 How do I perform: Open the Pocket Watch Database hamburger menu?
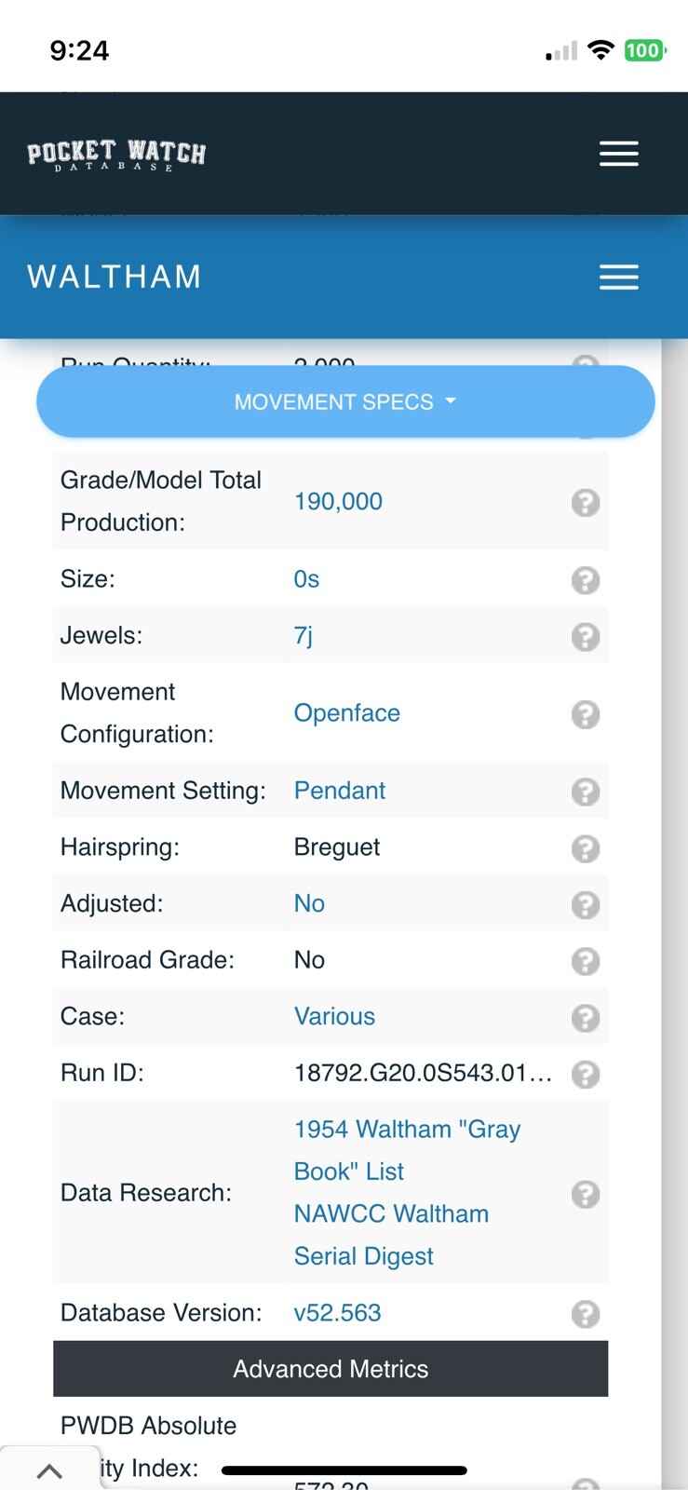618,154
